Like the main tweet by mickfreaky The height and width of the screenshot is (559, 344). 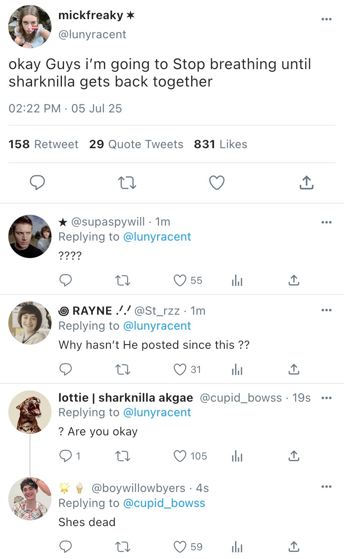tap(217, 183)
